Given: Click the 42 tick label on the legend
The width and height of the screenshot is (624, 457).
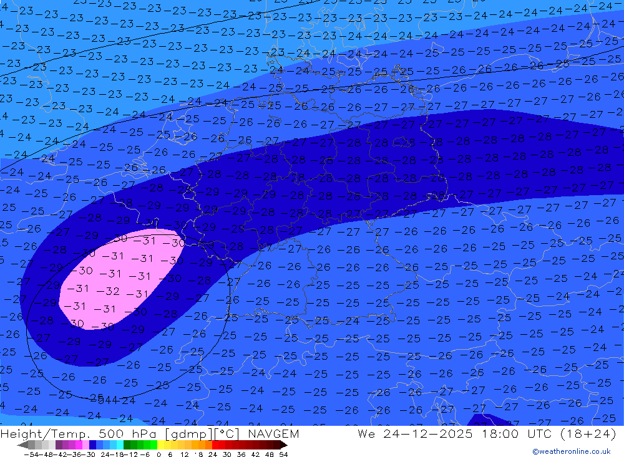Looking at the screenshot, I should coord(255,455).
